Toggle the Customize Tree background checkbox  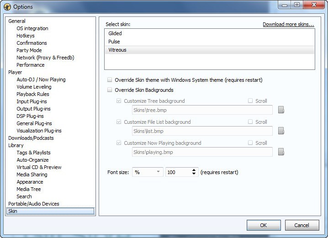(x=119, y=101)
